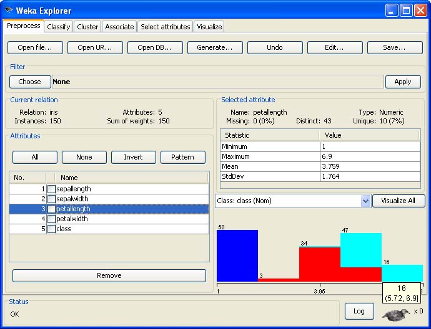Click the StdDev value 1.764 cell
Image resolution: width=431 pixels, height=329 pixels.
370,176
